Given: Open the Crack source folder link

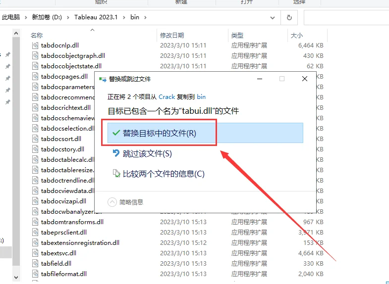Looking at the screenshot, I should click(167, 97).
